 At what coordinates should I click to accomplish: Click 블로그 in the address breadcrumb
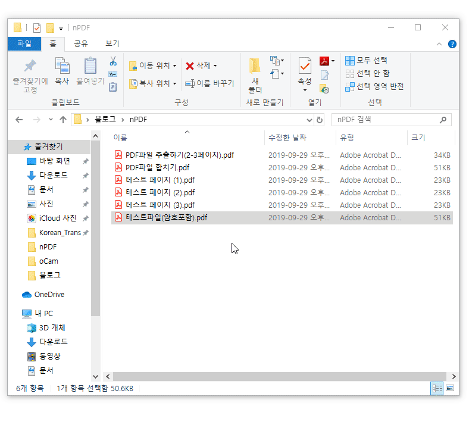point(105,120)
